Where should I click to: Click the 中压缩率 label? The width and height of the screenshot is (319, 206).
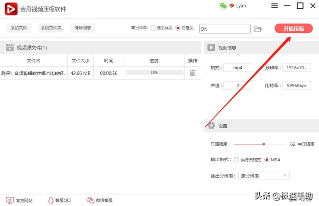306,144
